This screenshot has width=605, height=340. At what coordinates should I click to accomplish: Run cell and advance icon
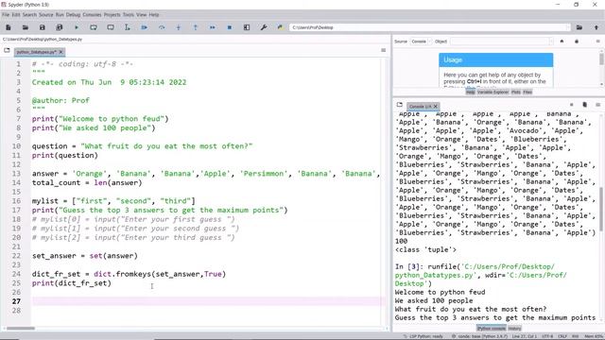pos(111,27)
